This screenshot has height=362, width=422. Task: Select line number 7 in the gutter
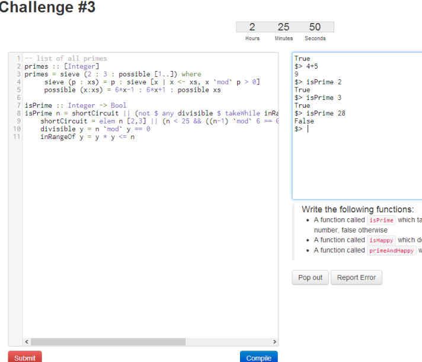tap(18, 105)
